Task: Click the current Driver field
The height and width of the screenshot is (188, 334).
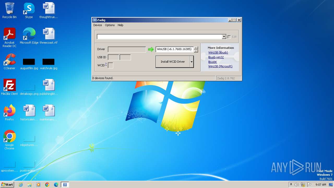Action: pos(127,49)
